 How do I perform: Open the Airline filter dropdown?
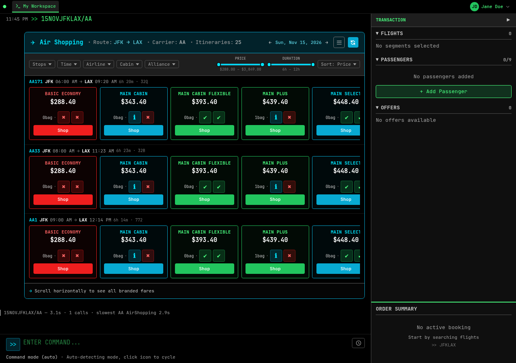coord(98,64)
